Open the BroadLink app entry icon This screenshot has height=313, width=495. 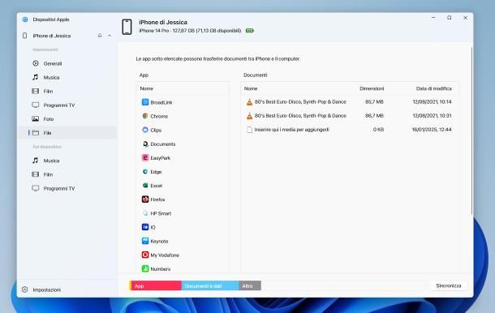tap(145, 102)
